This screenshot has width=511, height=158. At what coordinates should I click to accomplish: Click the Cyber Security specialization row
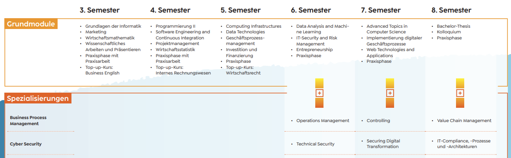(x=26, y=144)
